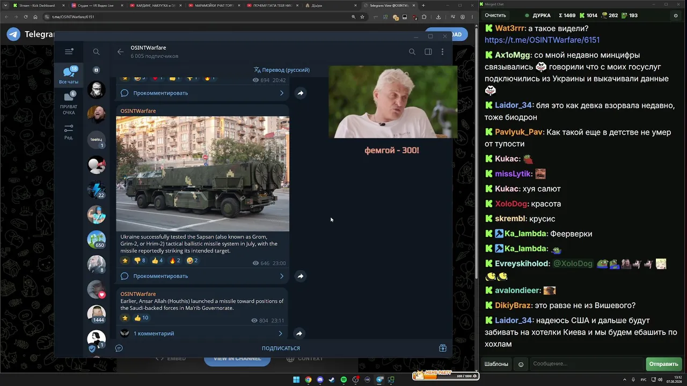687x386 pixels.
Task: Open the teelsy chat avatar
Action: point(97,139)
